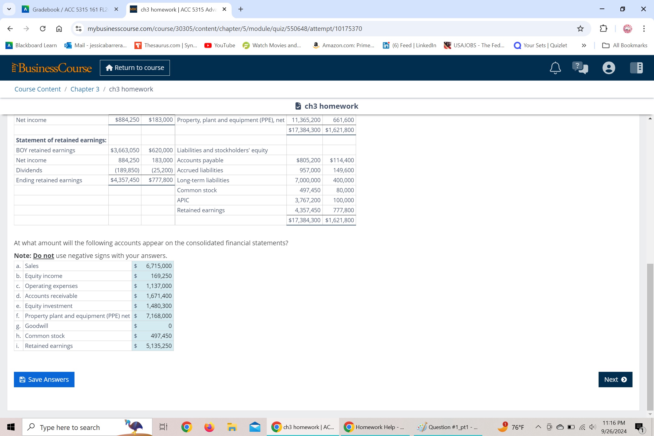Expand the tab search chevron
This screenshot has width=654, height=436.
(9, 9)
